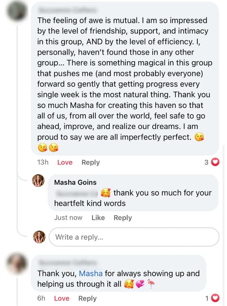Toggle Love on the 13h comment
The height and width of the screenshot is (306, 227).
pyautogui.click(x=65, y=162)
